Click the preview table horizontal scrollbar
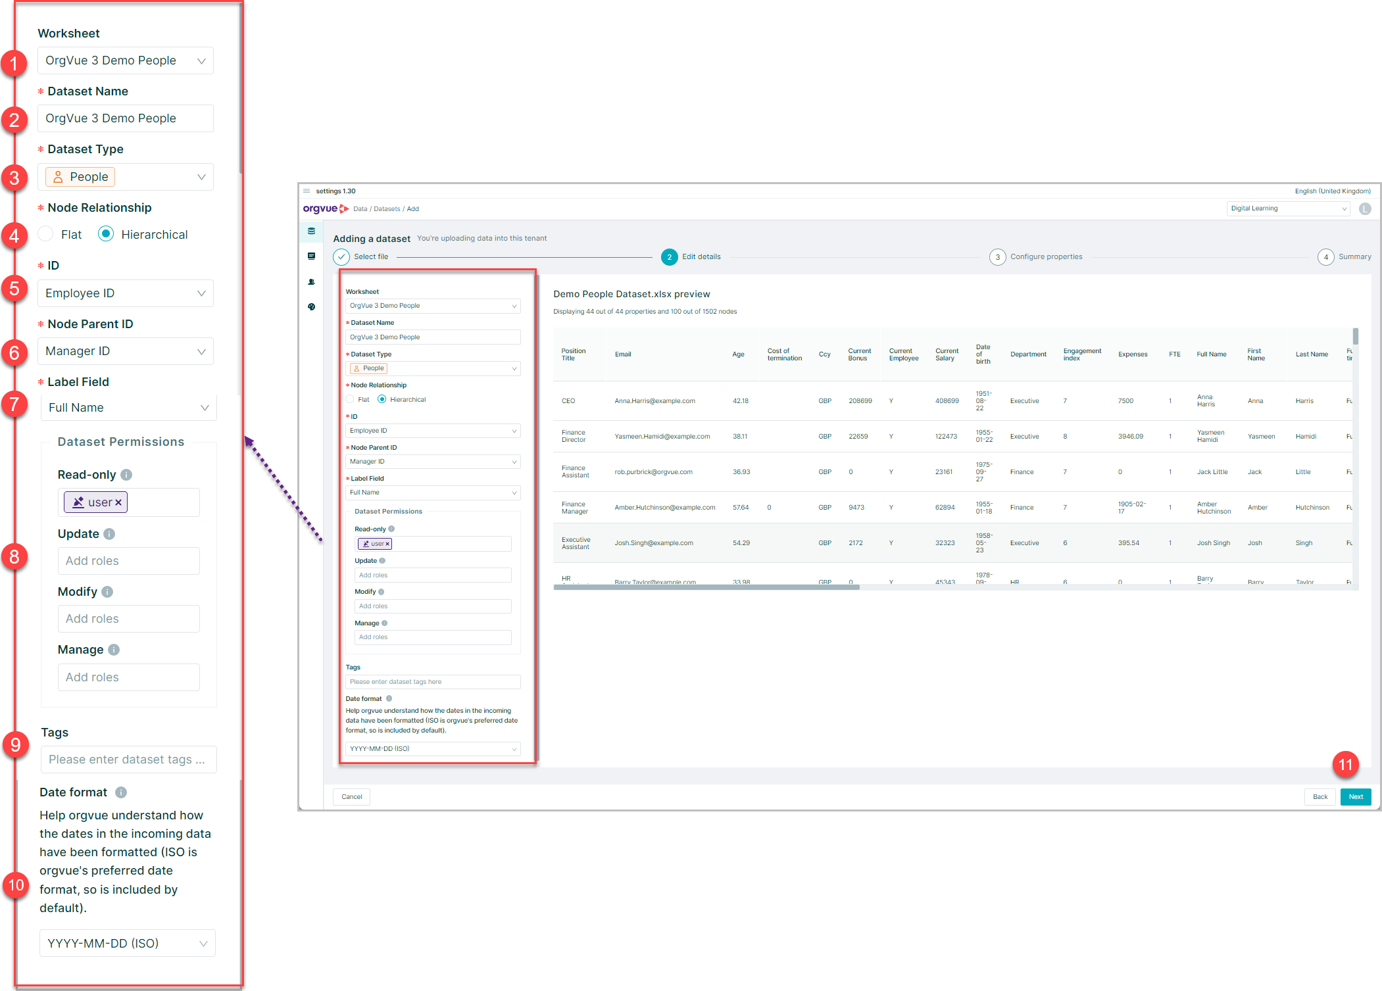This screenshot has height=991, width=1382. tap(706, 587)
